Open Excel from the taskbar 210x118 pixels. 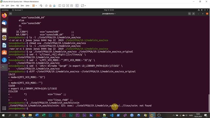[x=44, y=115]
